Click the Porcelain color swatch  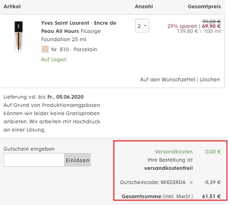[45, 49]
